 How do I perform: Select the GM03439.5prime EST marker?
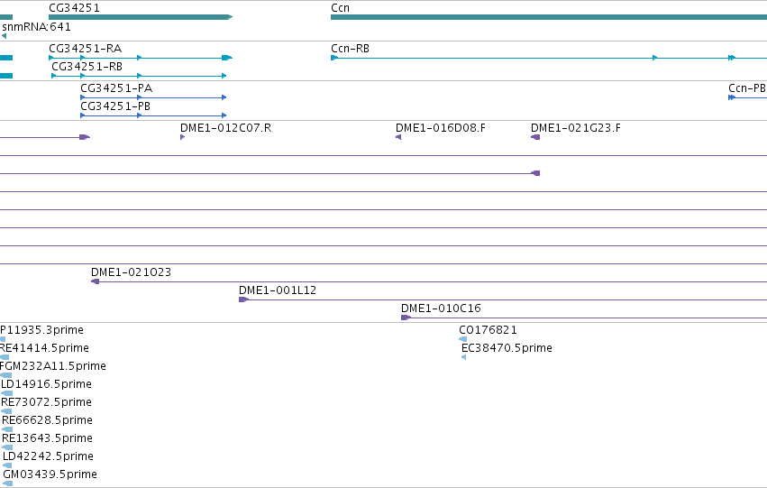click(x=8, y=483)
